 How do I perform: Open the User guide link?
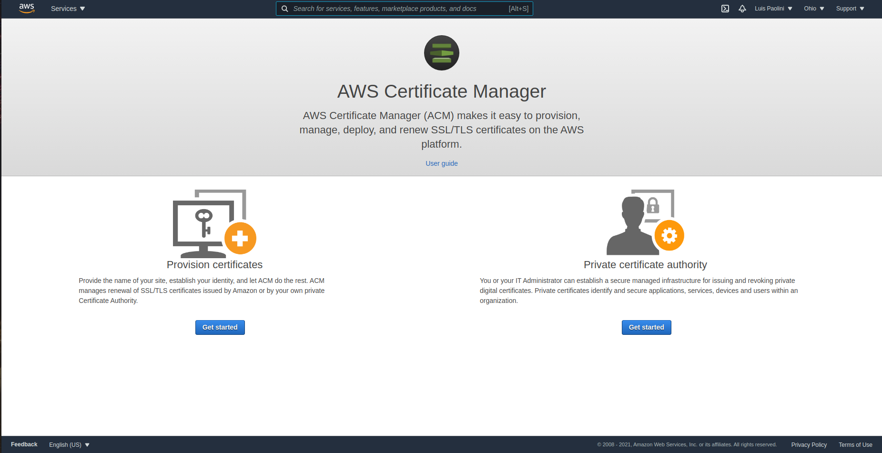click(442, 163)
